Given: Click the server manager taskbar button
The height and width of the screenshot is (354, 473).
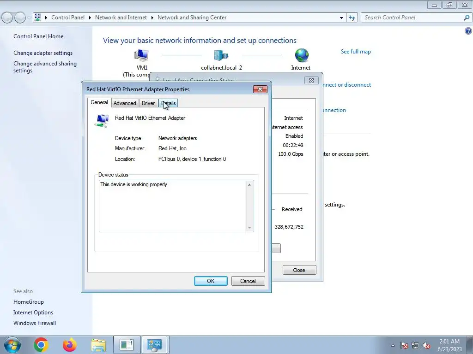Looking at the screenshot, I should click(x=126, y=345).
